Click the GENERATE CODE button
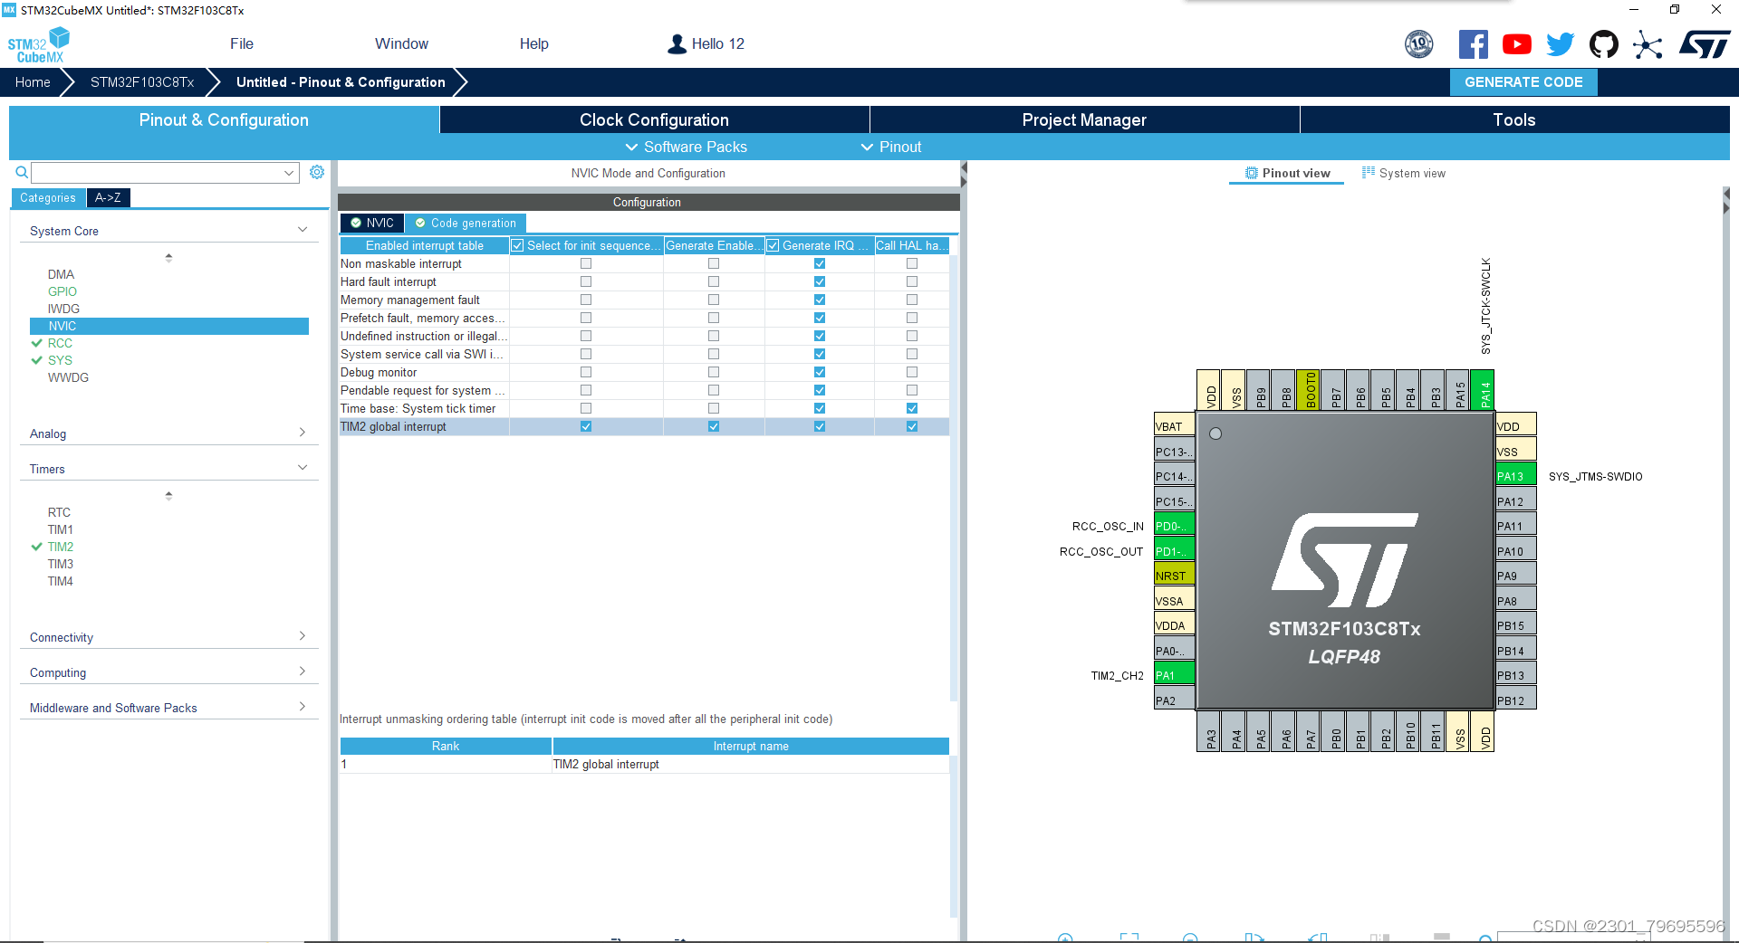 point(1523,81)
